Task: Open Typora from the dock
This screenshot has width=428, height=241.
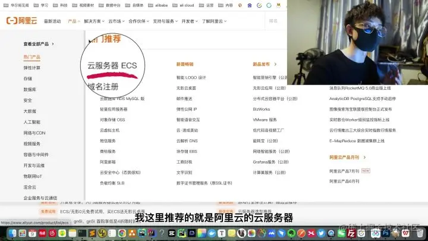Action: pos(221,233)
